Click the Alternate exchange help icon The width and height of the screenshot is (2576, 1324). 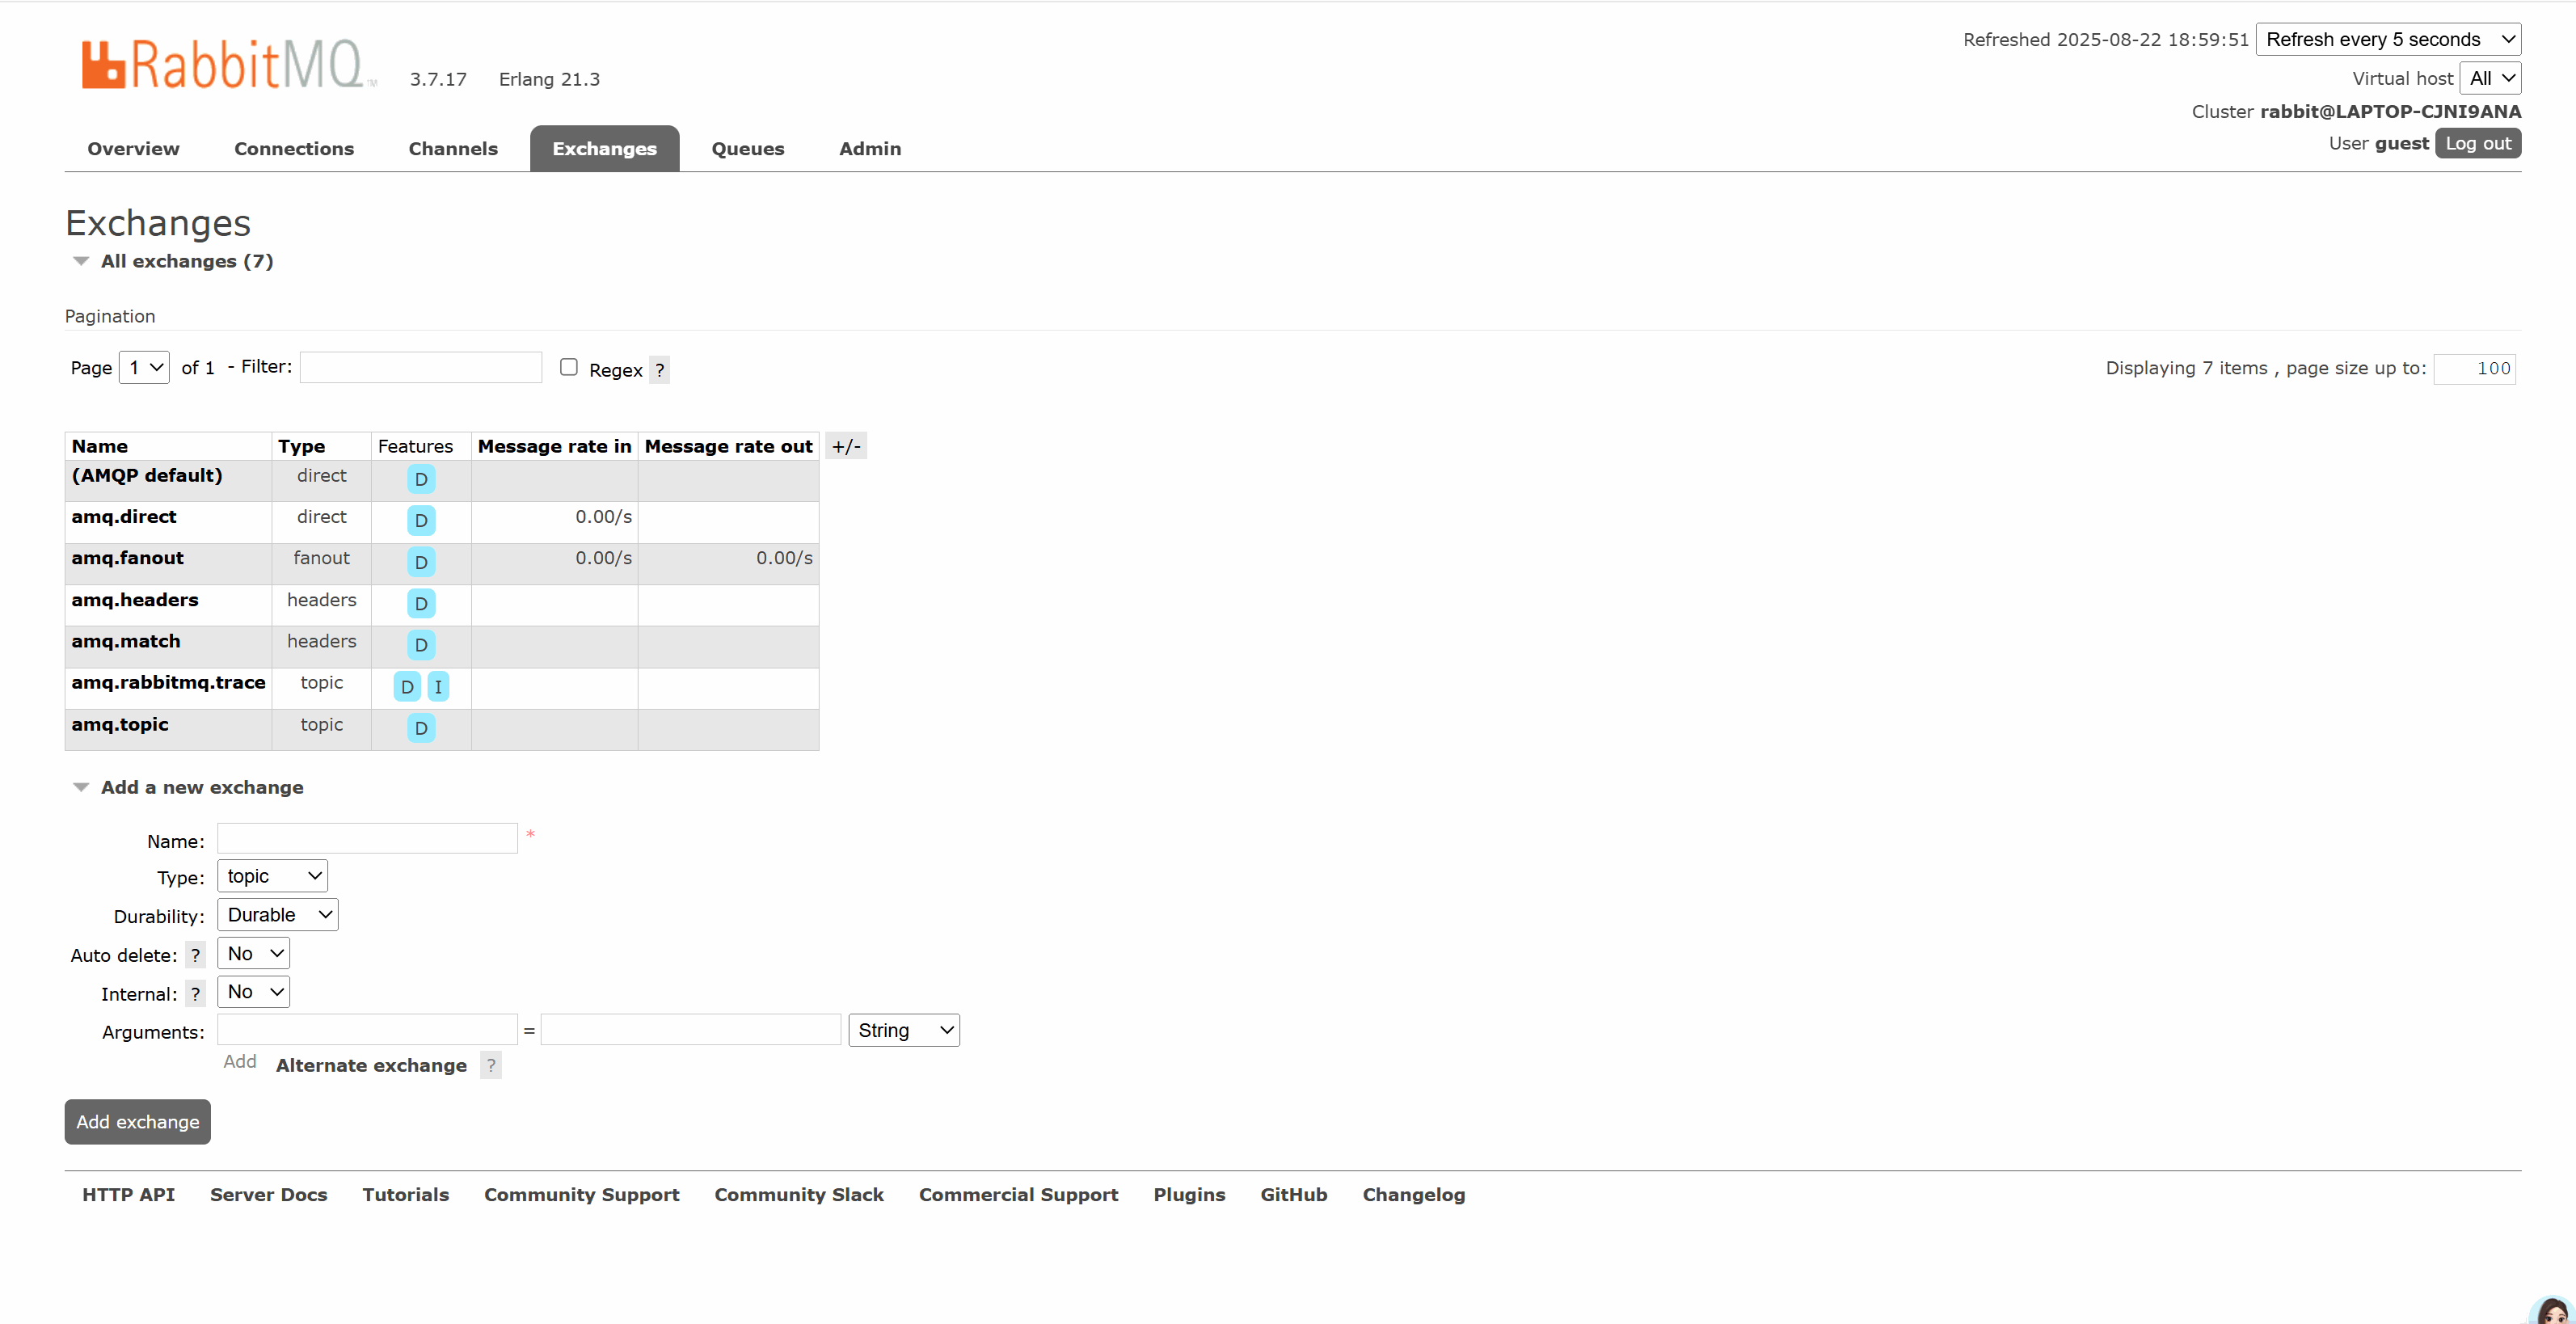(x=490, y=1065)
